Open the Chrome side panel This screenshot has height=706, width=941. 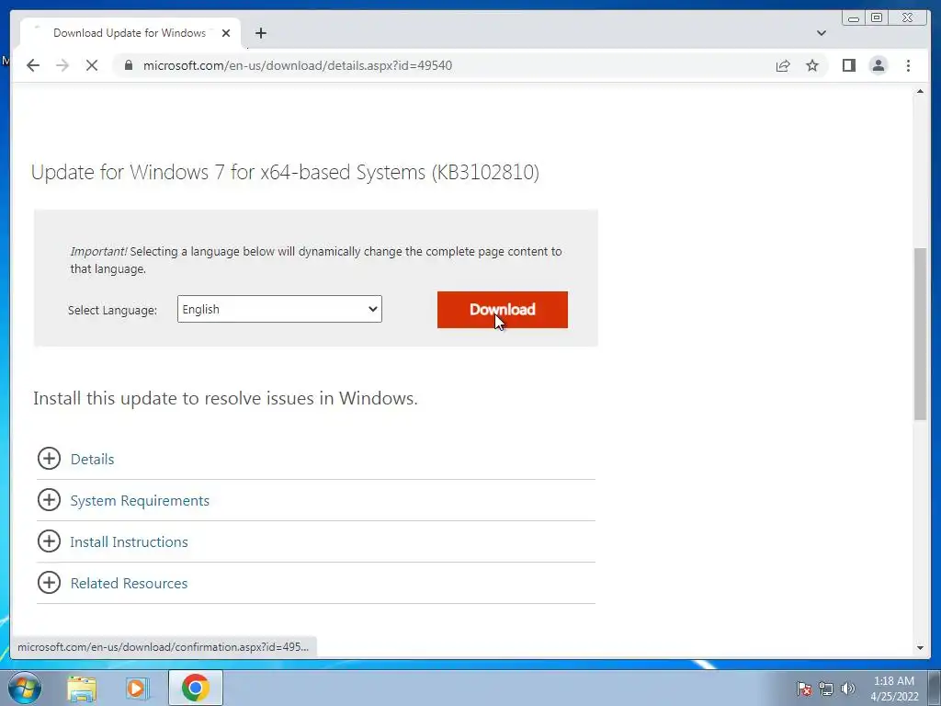click(x=848, y=65)
